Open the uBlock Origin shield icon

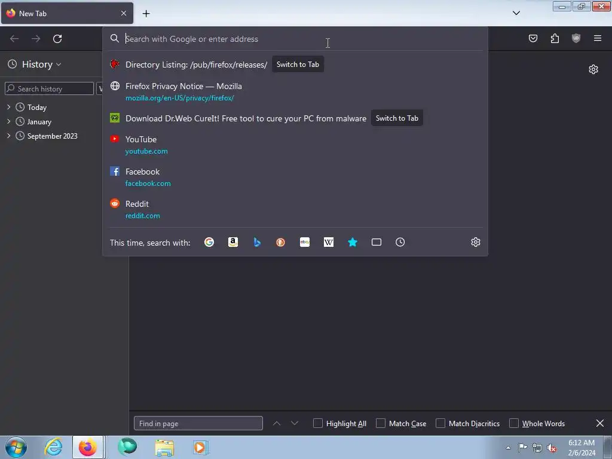pyautogui.click(x=576, y=38)
